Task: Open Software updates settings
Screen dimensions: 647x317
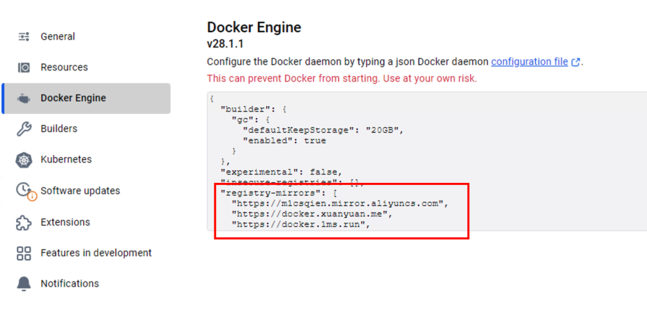Action: tap(80, 191)
